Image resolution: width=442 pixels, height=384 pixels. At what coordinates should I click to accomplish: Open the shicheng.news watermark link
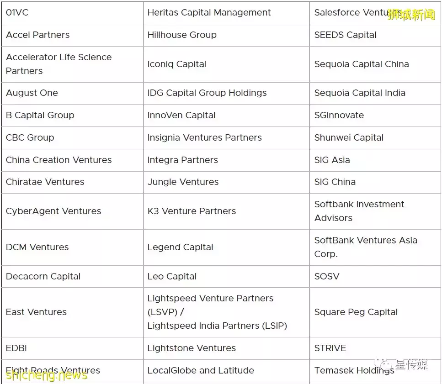[x=46, y=375]
